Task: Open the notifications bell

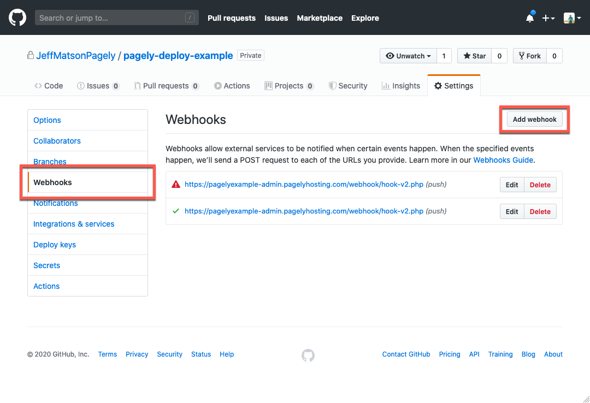Action: tap(530, 17)
